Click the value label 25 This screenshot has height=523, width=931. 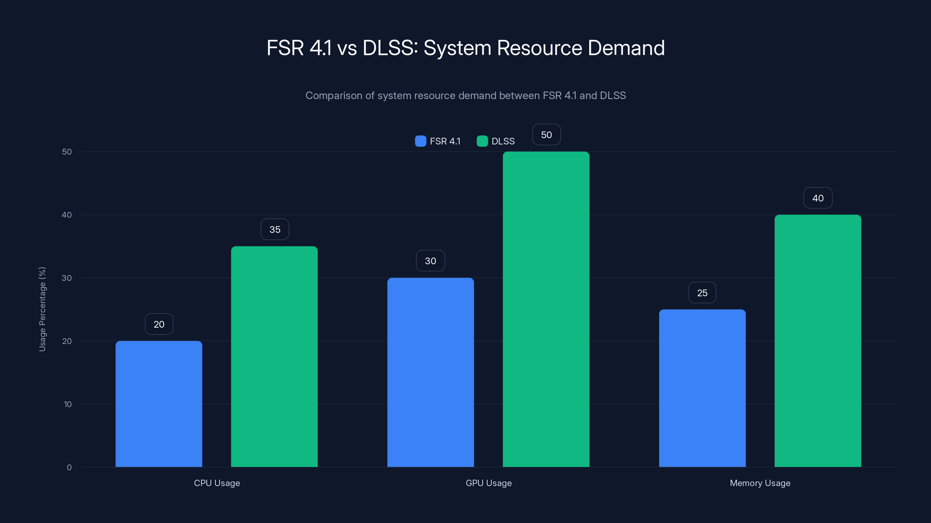(702, 293)
